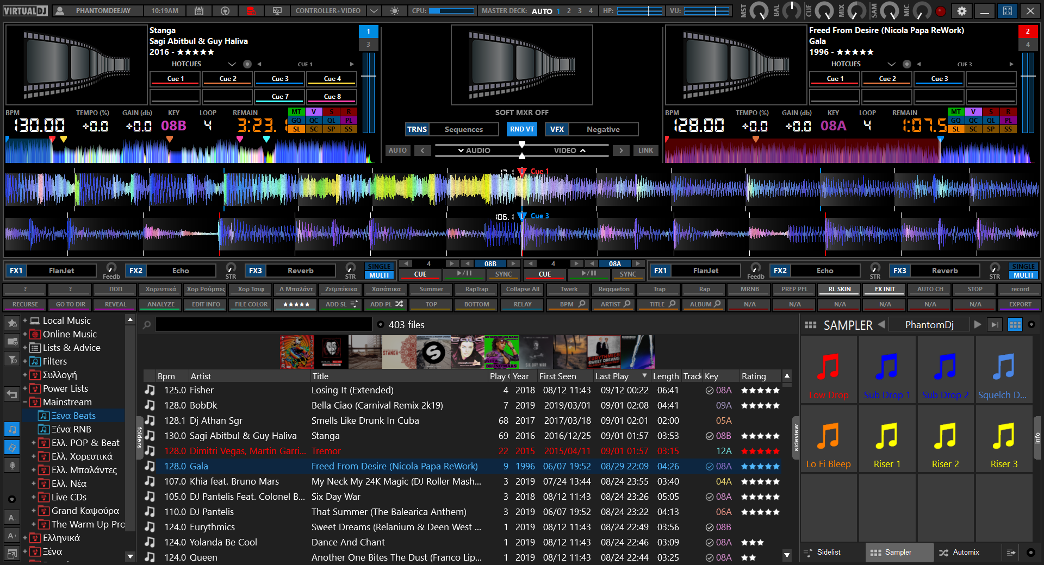Viewport: 1044px width, 565px height.
Task: Click the monitor display icon in top bar
Action: [277, 11]
